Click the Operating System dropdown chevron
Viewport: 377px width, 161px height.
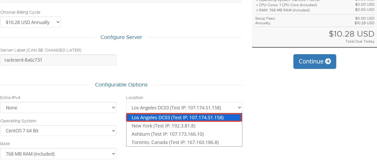[x=113, y=131]
